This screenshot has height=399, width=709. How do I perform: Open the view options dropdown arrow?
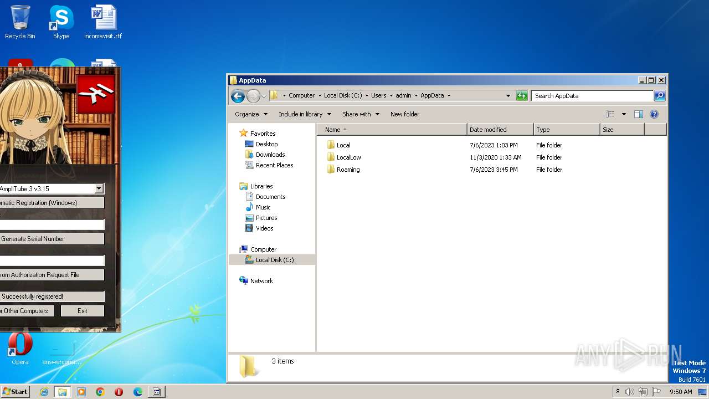(624, 114)
